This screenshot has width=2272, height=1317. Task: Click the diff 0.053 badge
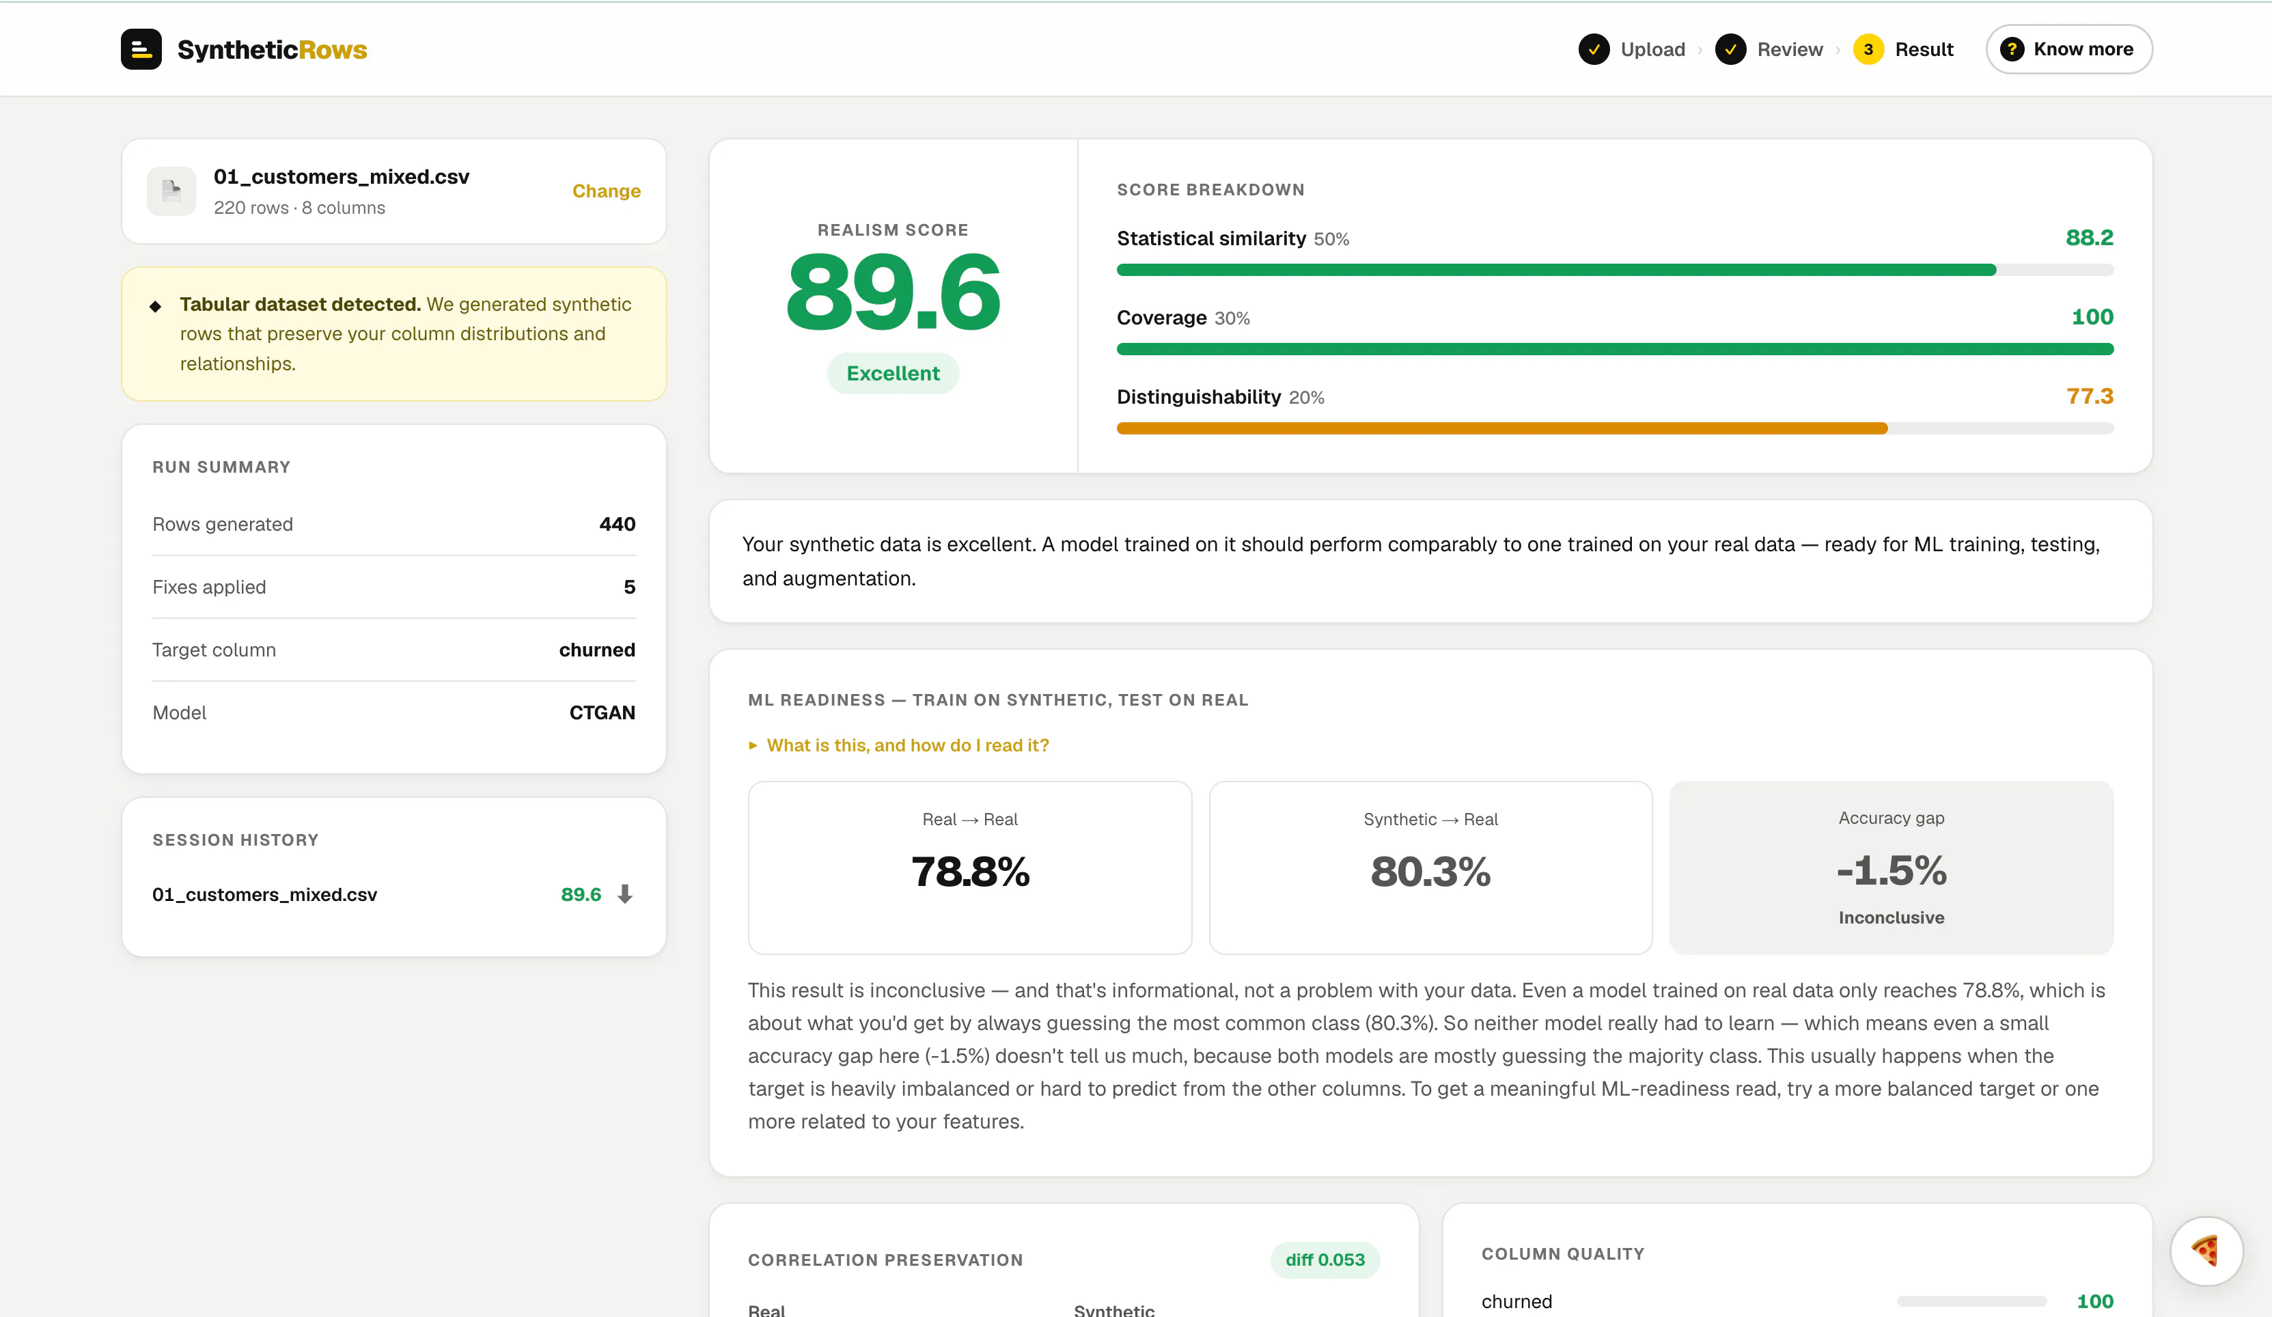pos(1325,1260)
